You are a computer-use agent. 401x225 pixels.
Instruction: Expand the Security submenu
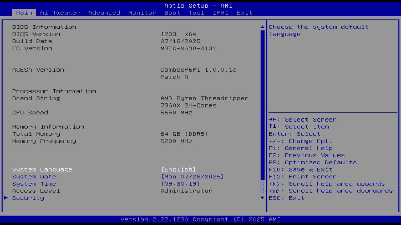(28, 198)
